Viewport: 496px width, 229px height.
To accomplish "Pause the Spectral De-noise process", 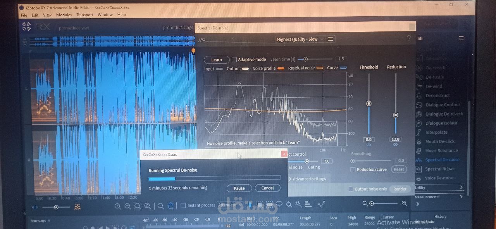I will tap(239, 188).
